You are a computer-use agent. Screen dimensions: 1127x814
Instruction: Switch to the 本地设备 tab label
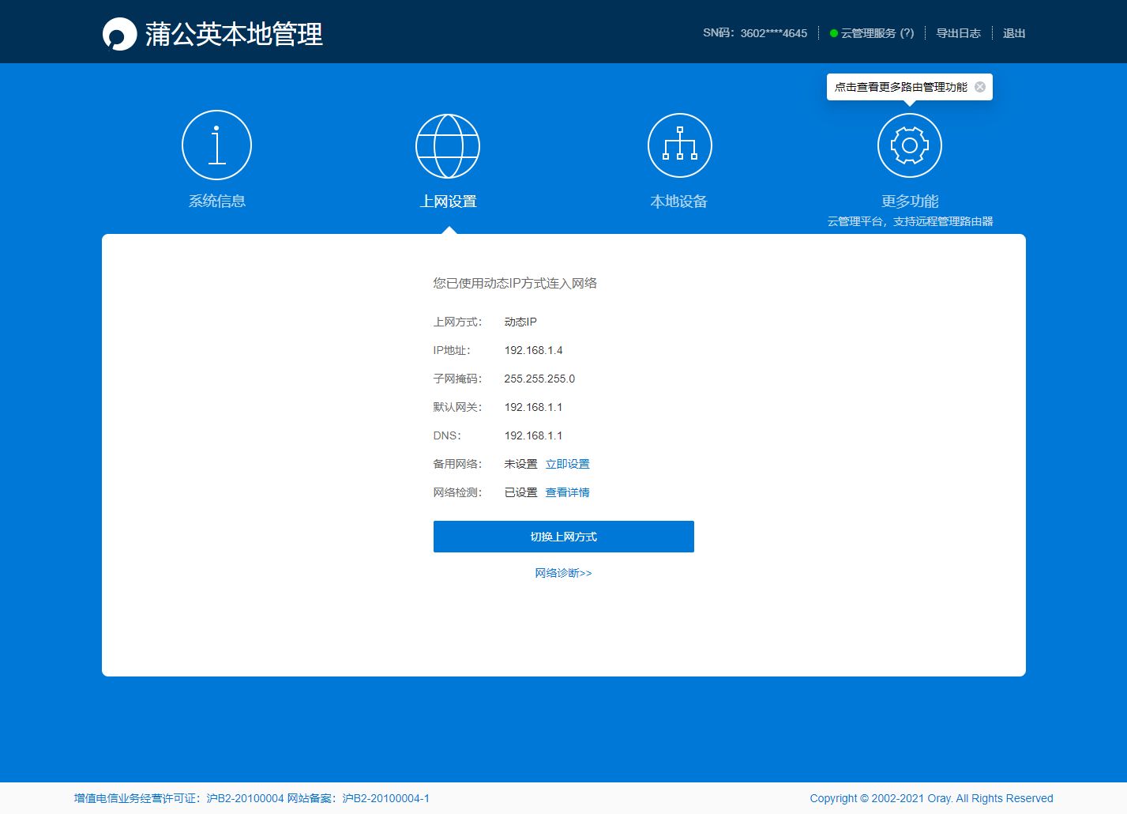[x=679, y=202]
